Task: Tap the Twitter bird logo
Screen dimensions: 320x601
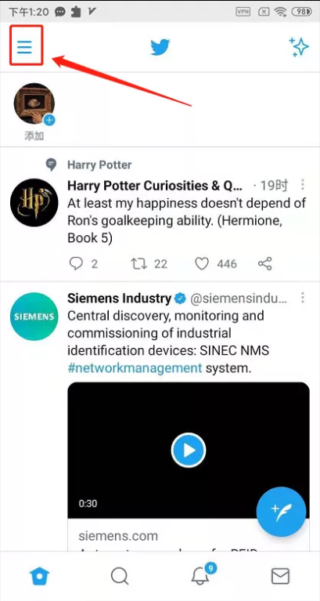Action: (x=160, y=47)
